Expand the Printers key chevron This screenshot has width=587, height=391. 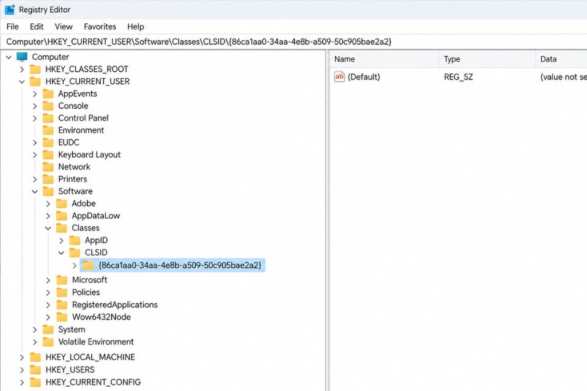coord(35,179)
